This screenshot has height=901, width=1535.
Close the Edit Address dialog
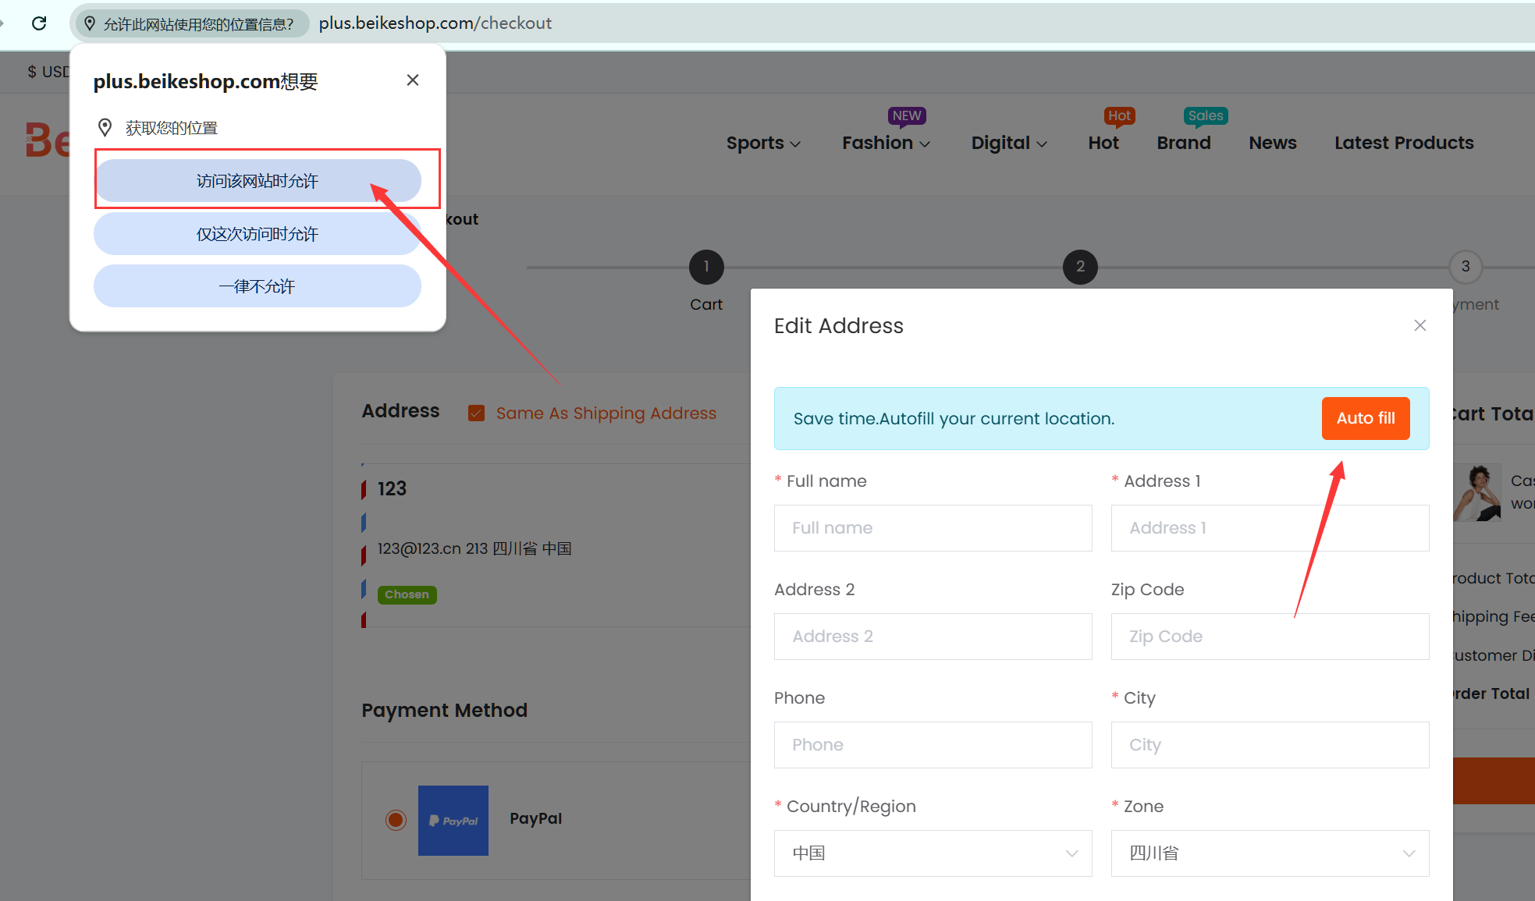pyautogui.click(x=1420, y=325)
